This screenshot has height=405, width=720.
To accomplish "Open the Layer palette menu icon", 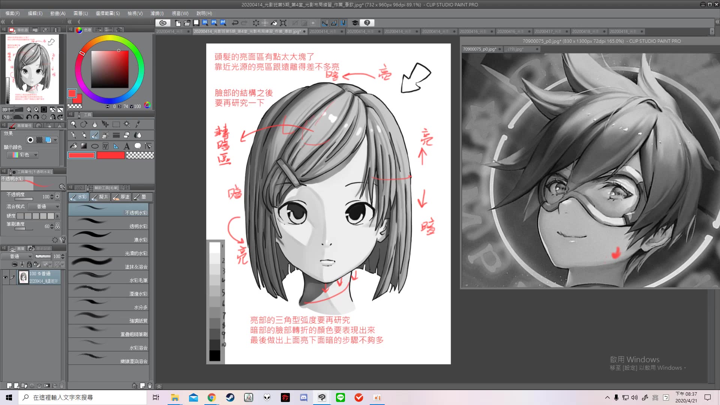I will click(x=4, y=248).
